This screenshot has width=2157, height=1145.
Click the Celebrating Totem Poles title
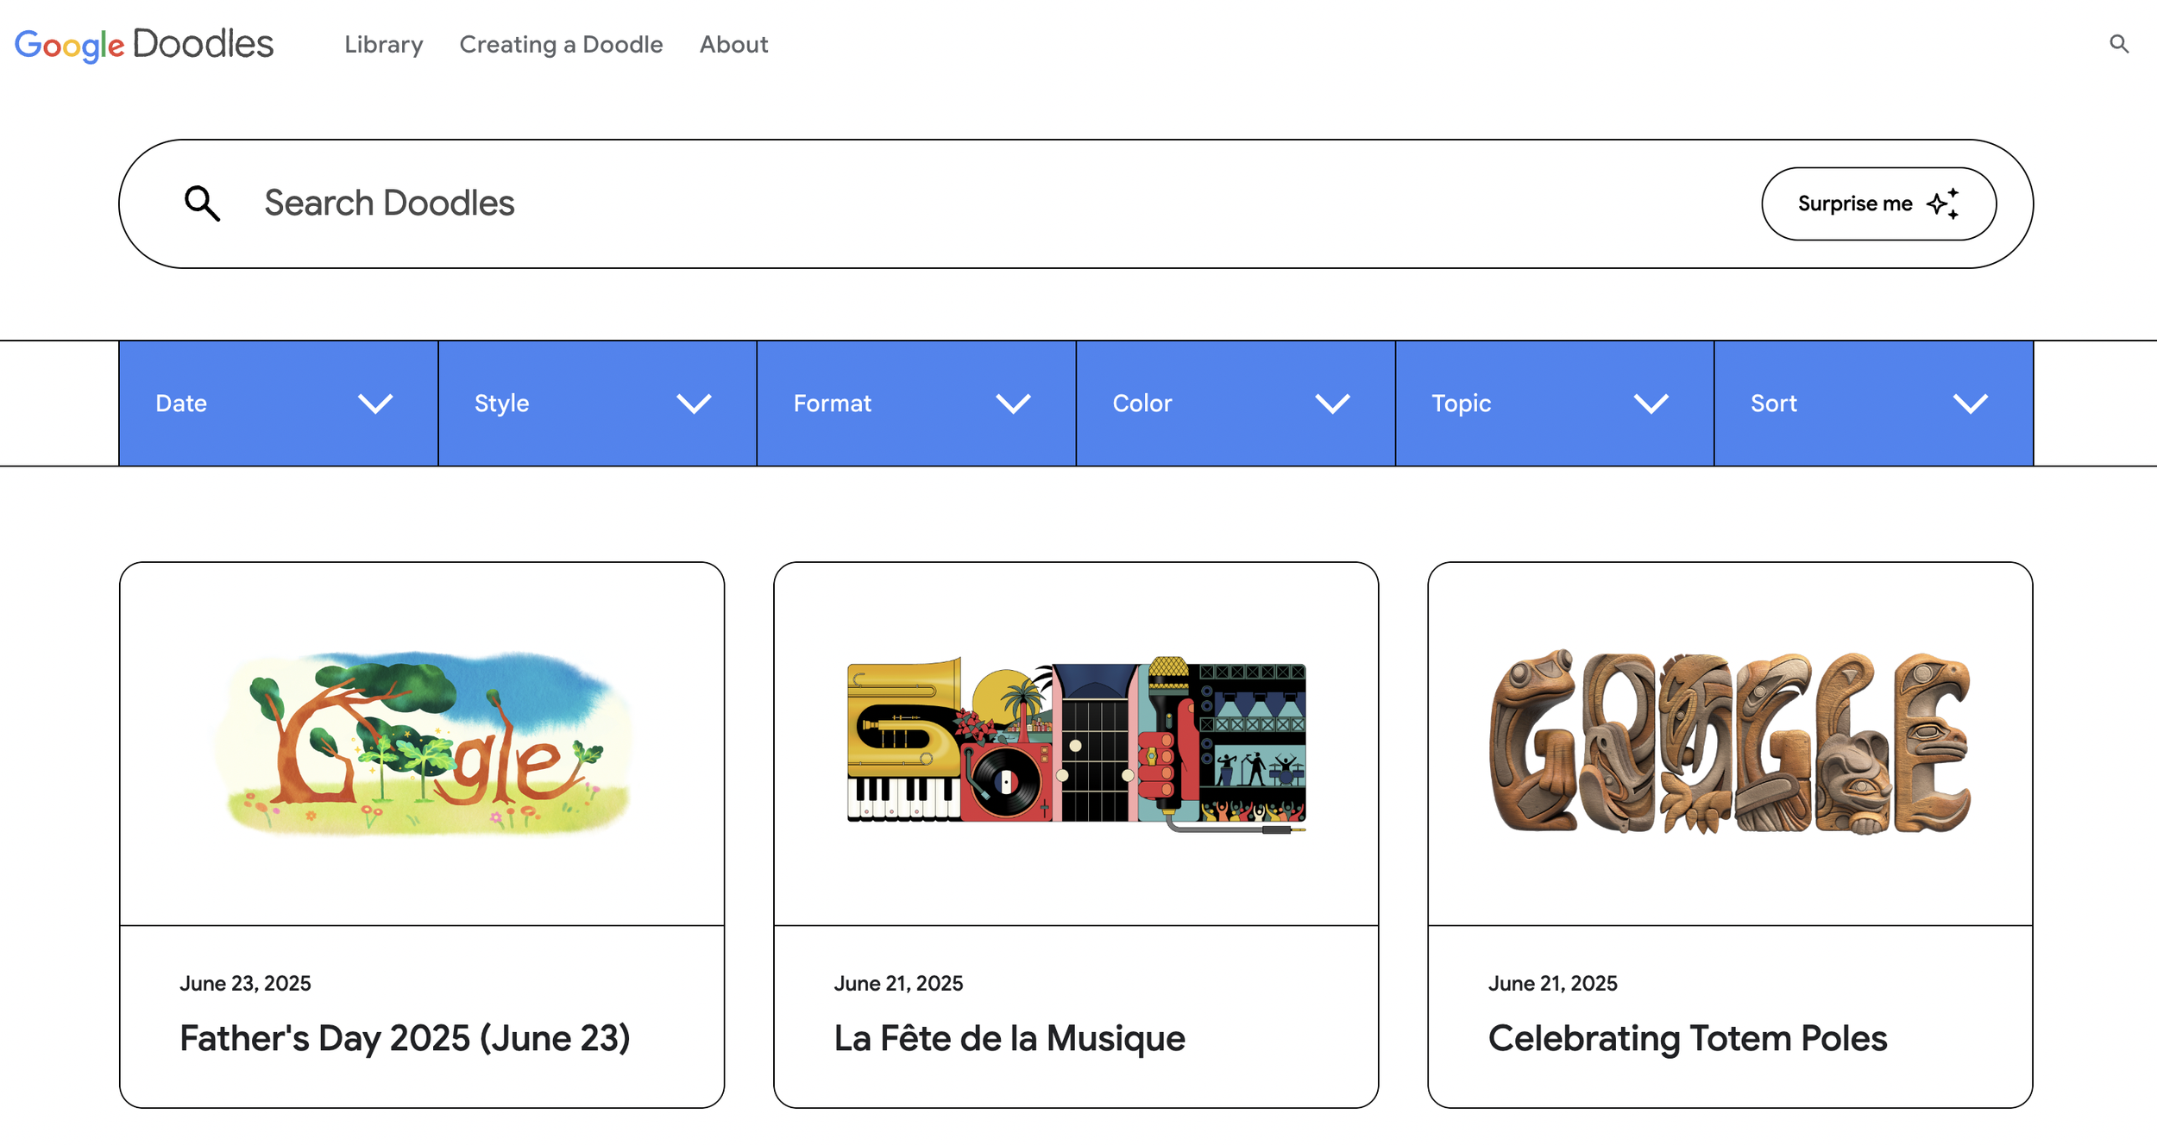[x=1688, y=1038]
